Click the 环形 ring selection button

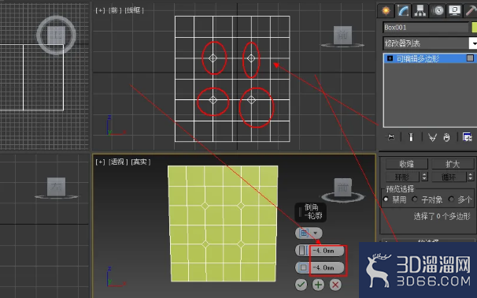402,177
